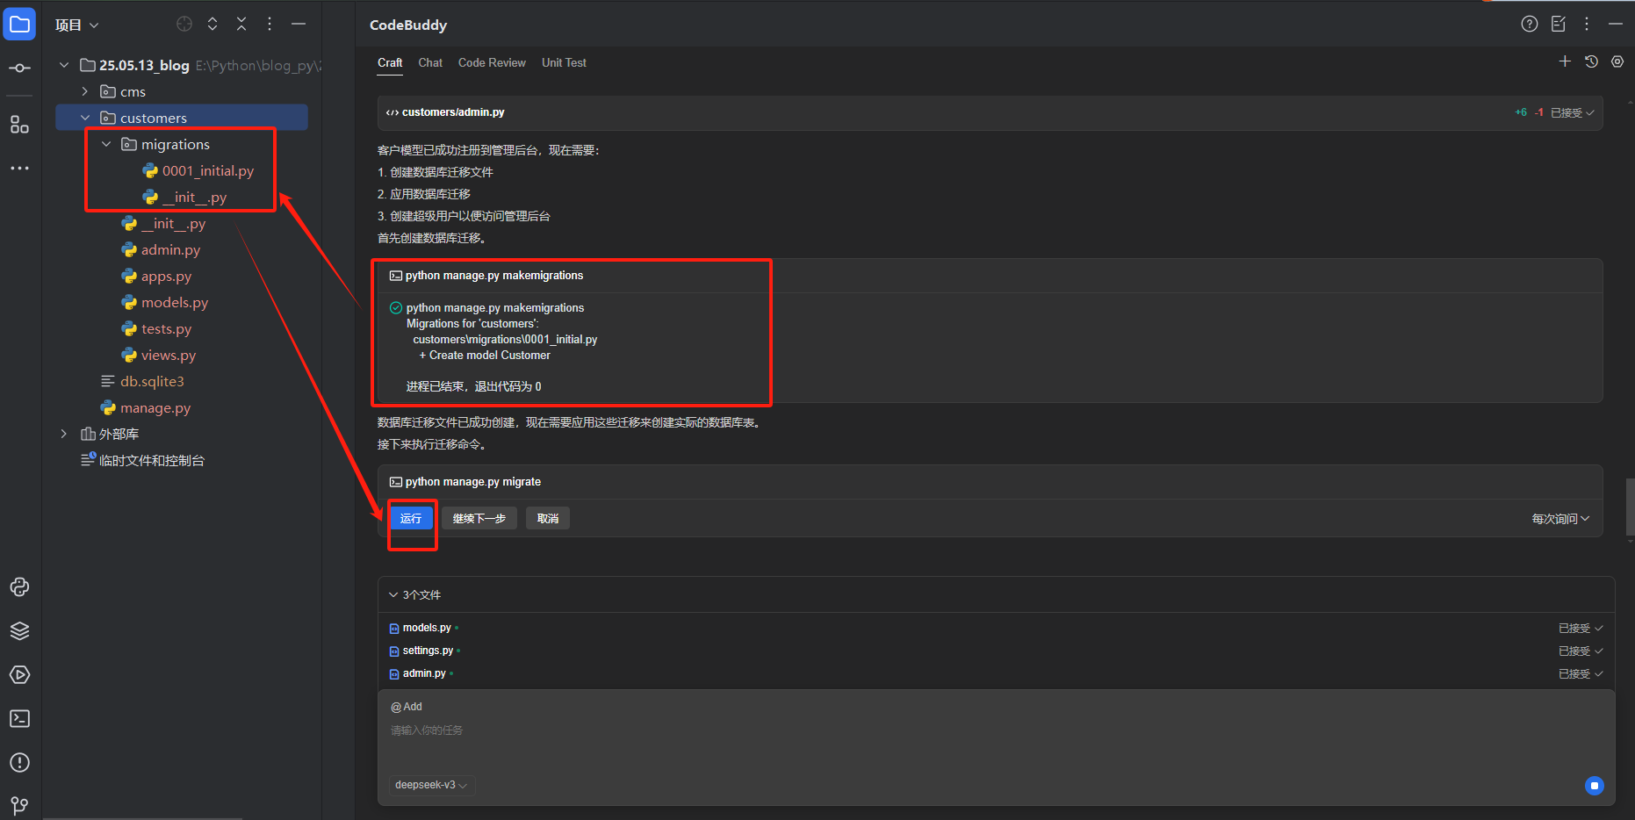Stop the running CodeBuddy task
Viewport: 1635px width, 820px height.
(1595, 786)
